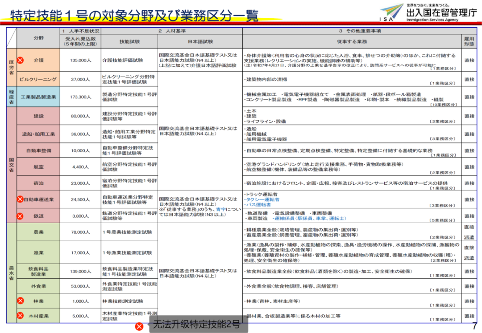
Task: Click the 経産省 ministry label
Action: (x=11, y=97)
